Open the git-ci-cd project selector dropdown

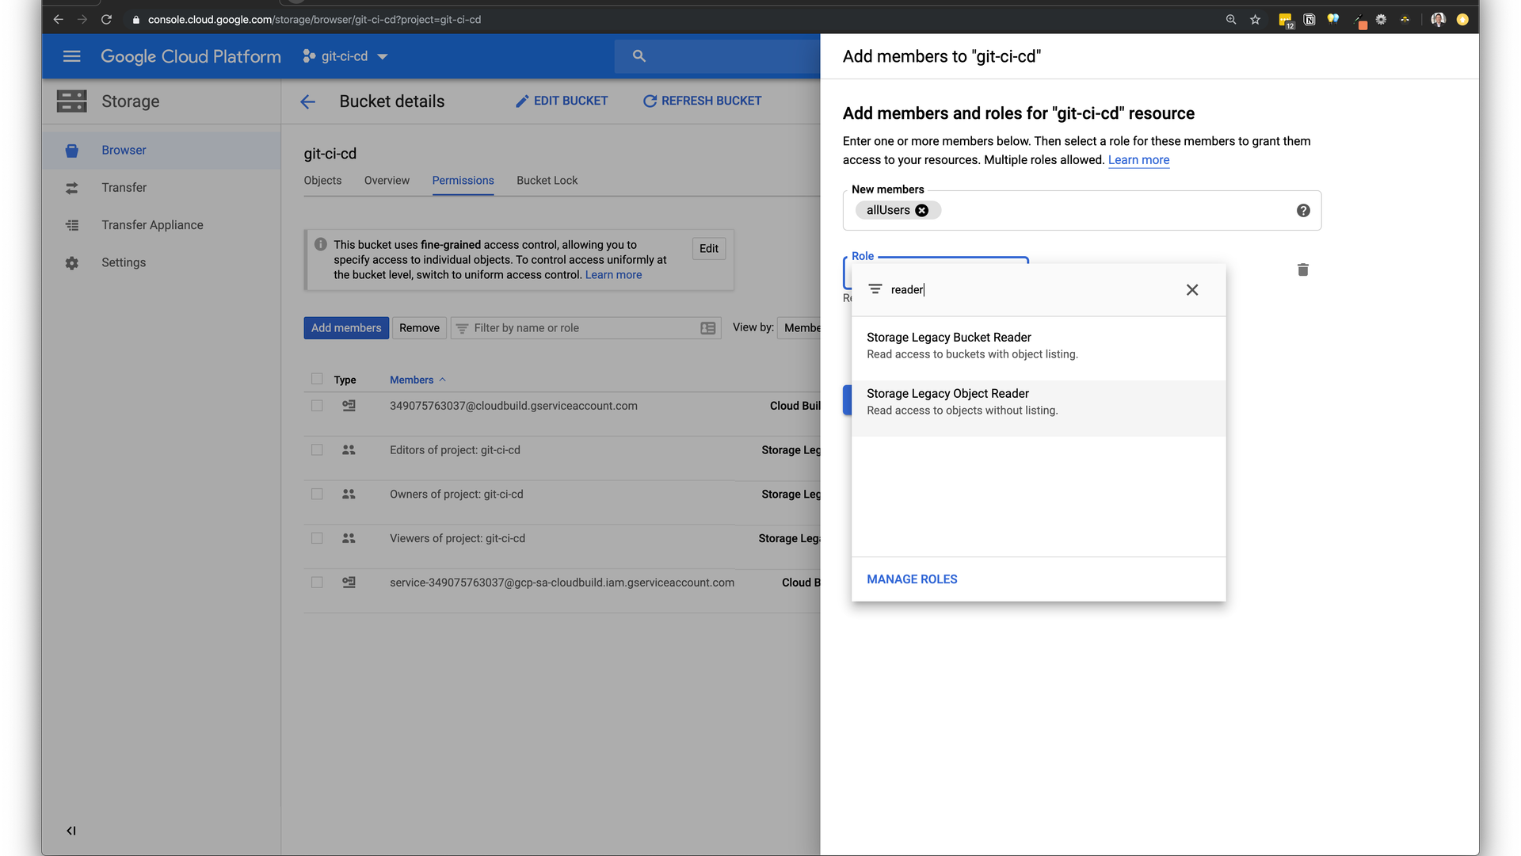(345, 56)
